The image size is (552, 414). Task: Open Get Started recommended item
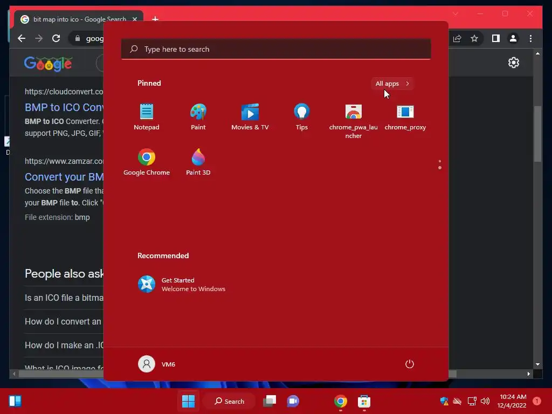click(x=182, y=285)
